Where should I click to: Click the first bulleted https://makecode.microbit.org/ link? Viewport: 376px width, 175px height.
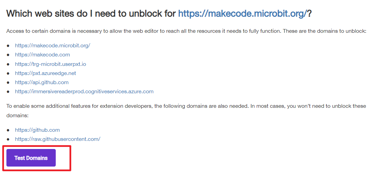(52, 46)
